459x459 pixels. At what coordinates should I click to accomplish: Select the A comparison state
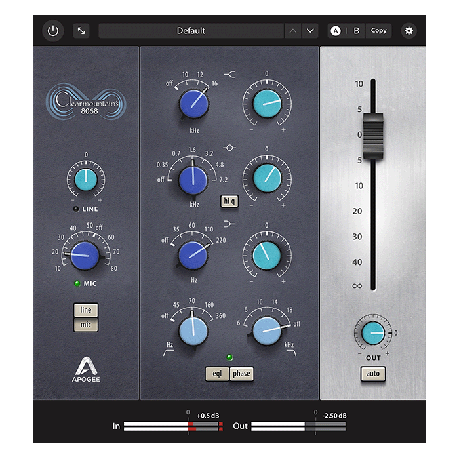click(336, 31)
